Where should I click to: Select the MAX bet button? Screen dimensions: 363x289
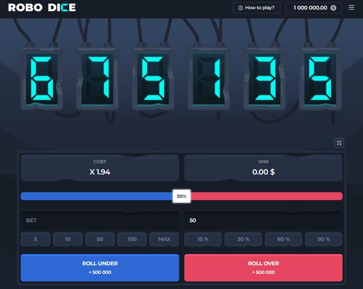164,239
